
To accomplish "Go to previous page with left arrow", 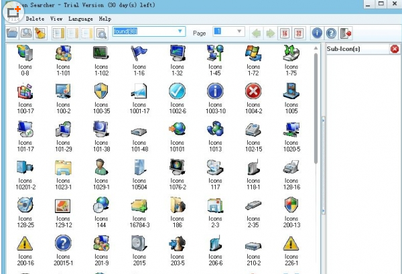I will pyautogui.click(x=257, y=33).
